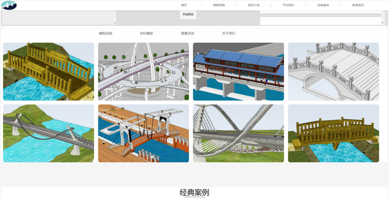Select 平台相关 in the top navigation
Image resolution: width=389 pixels, height=198 pixels.
click(x=288, y=5)
